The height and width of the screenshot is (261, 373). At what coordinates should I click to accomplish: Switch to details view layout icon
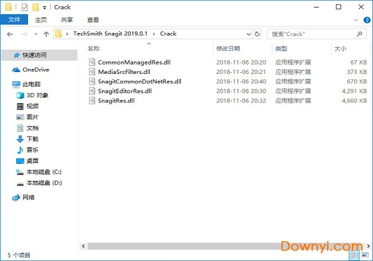tap(355, 255)
